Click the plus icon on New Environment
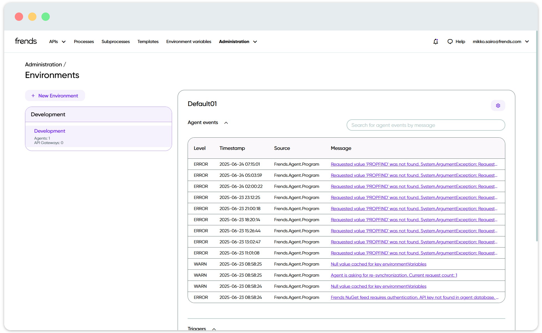 click(x=33, y=95)
